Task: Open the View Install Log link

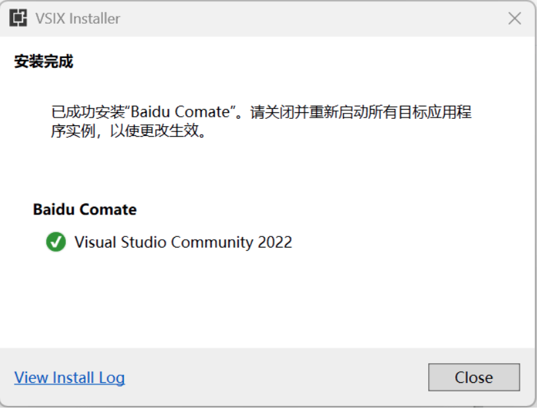Action: pyautogui.click(x=69, y=378)
